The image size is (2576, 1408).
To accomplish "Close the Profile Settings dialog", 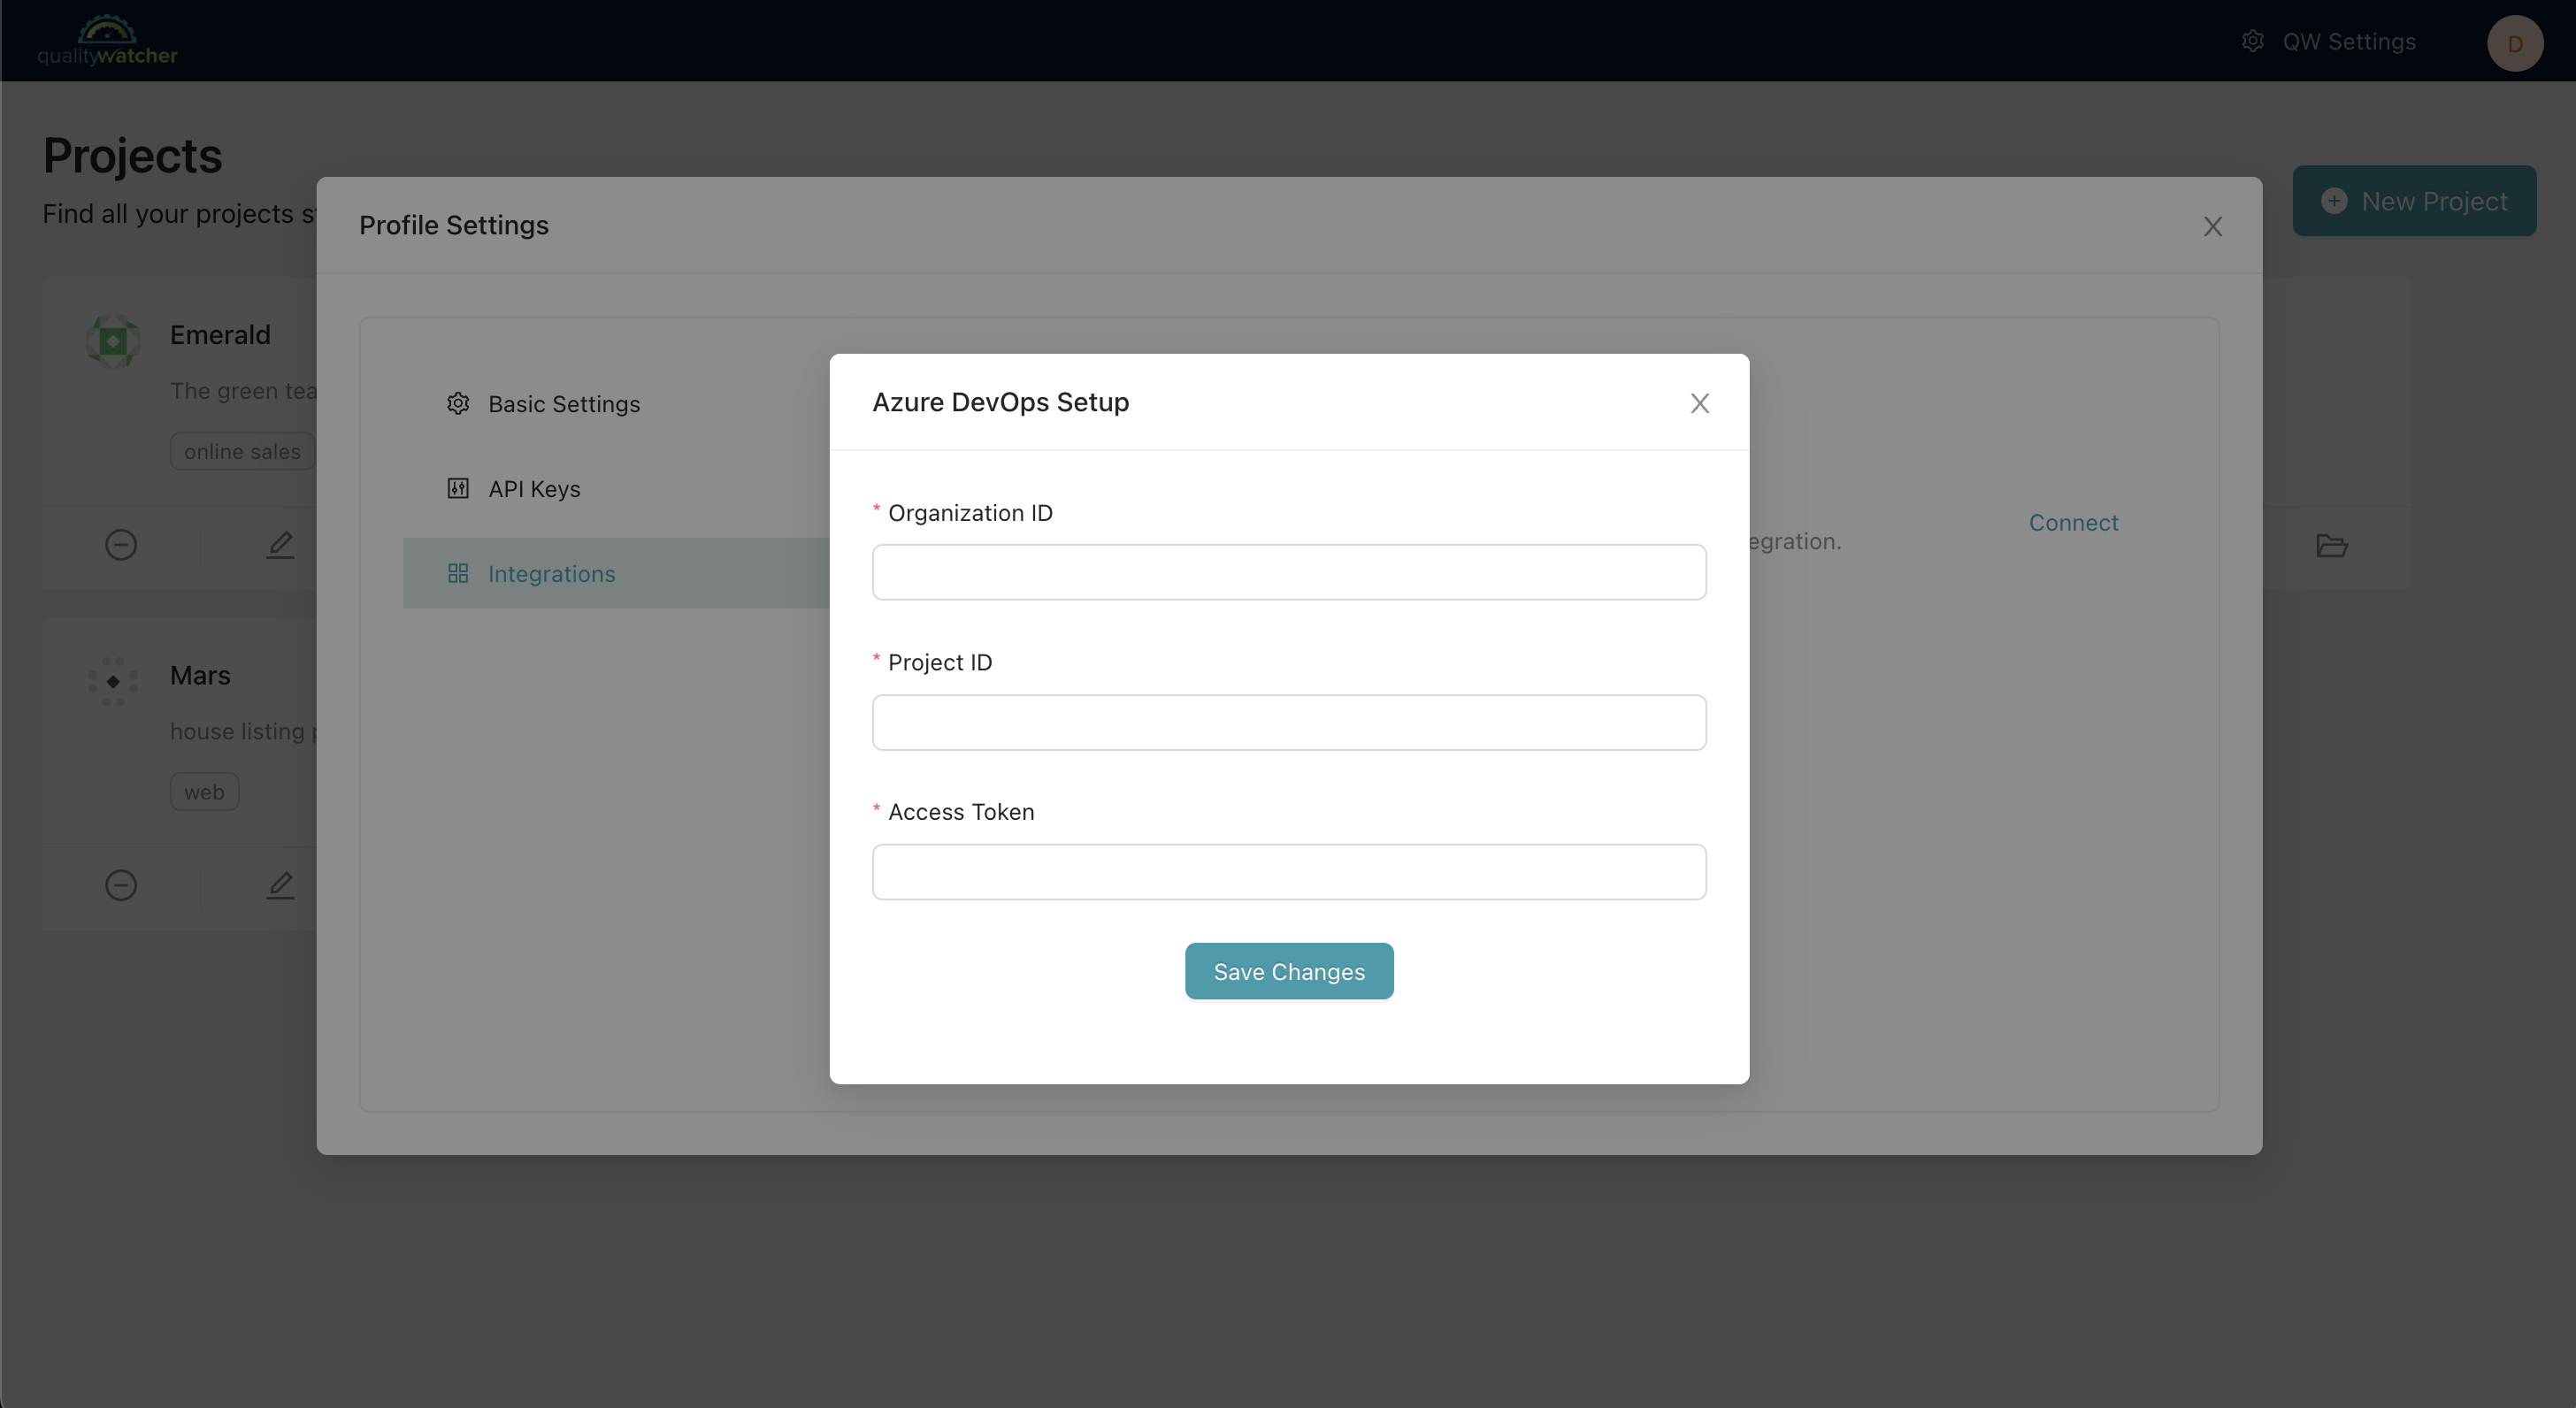I will [x=2212, y=226].
